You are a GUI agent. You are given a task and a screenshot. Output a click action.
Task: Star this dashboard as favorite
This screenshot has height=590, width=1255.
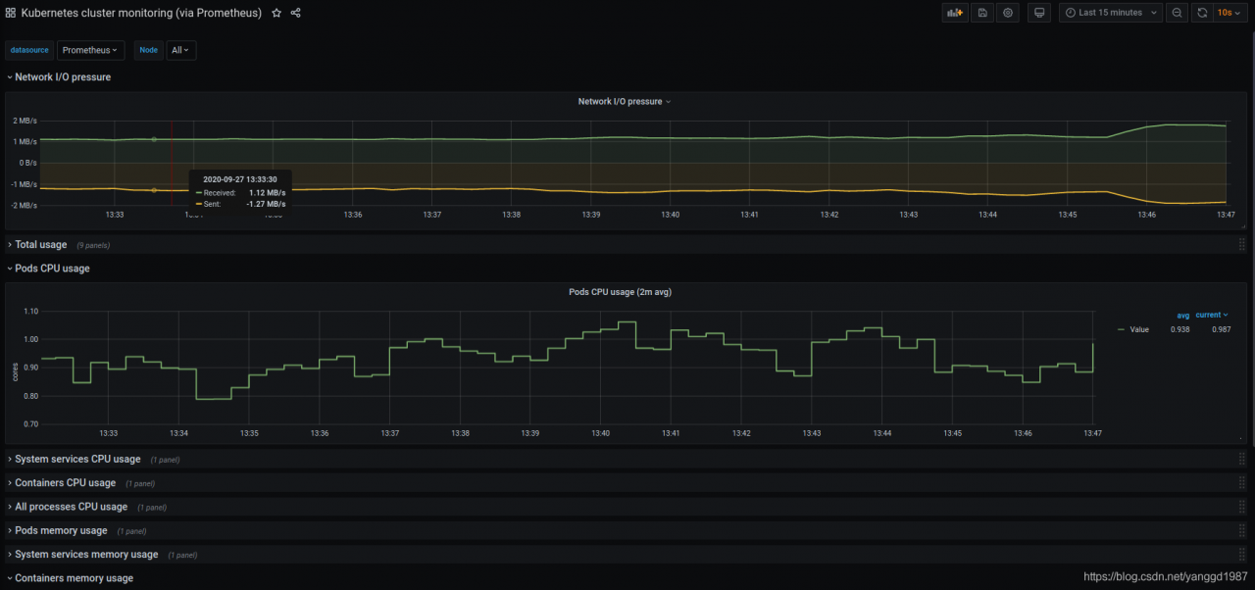[x=276, y=14]
